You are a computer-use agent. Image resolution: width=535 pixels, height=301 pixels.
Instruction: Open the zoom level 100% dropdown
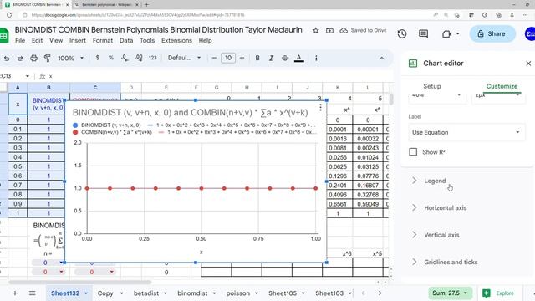[70, 59]
